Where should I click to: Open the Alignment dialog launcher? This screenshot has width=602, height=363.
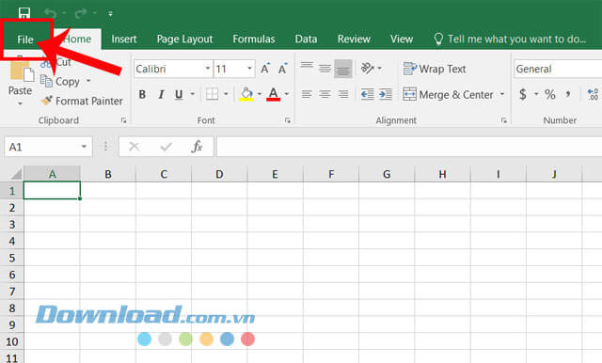pyautogui.click(x=504, y=120)
